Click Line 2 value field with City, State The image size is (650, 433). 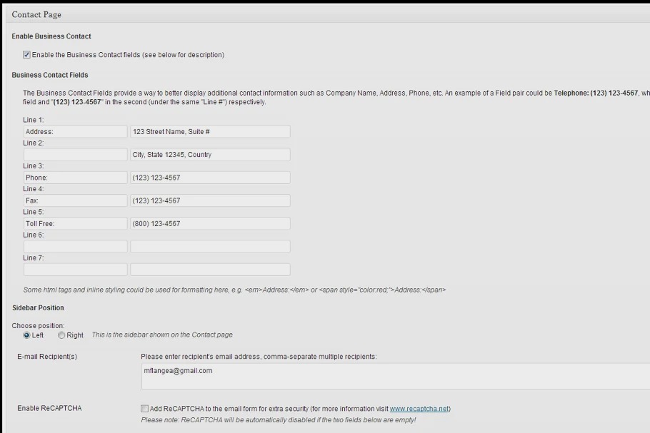click(210, 155)
